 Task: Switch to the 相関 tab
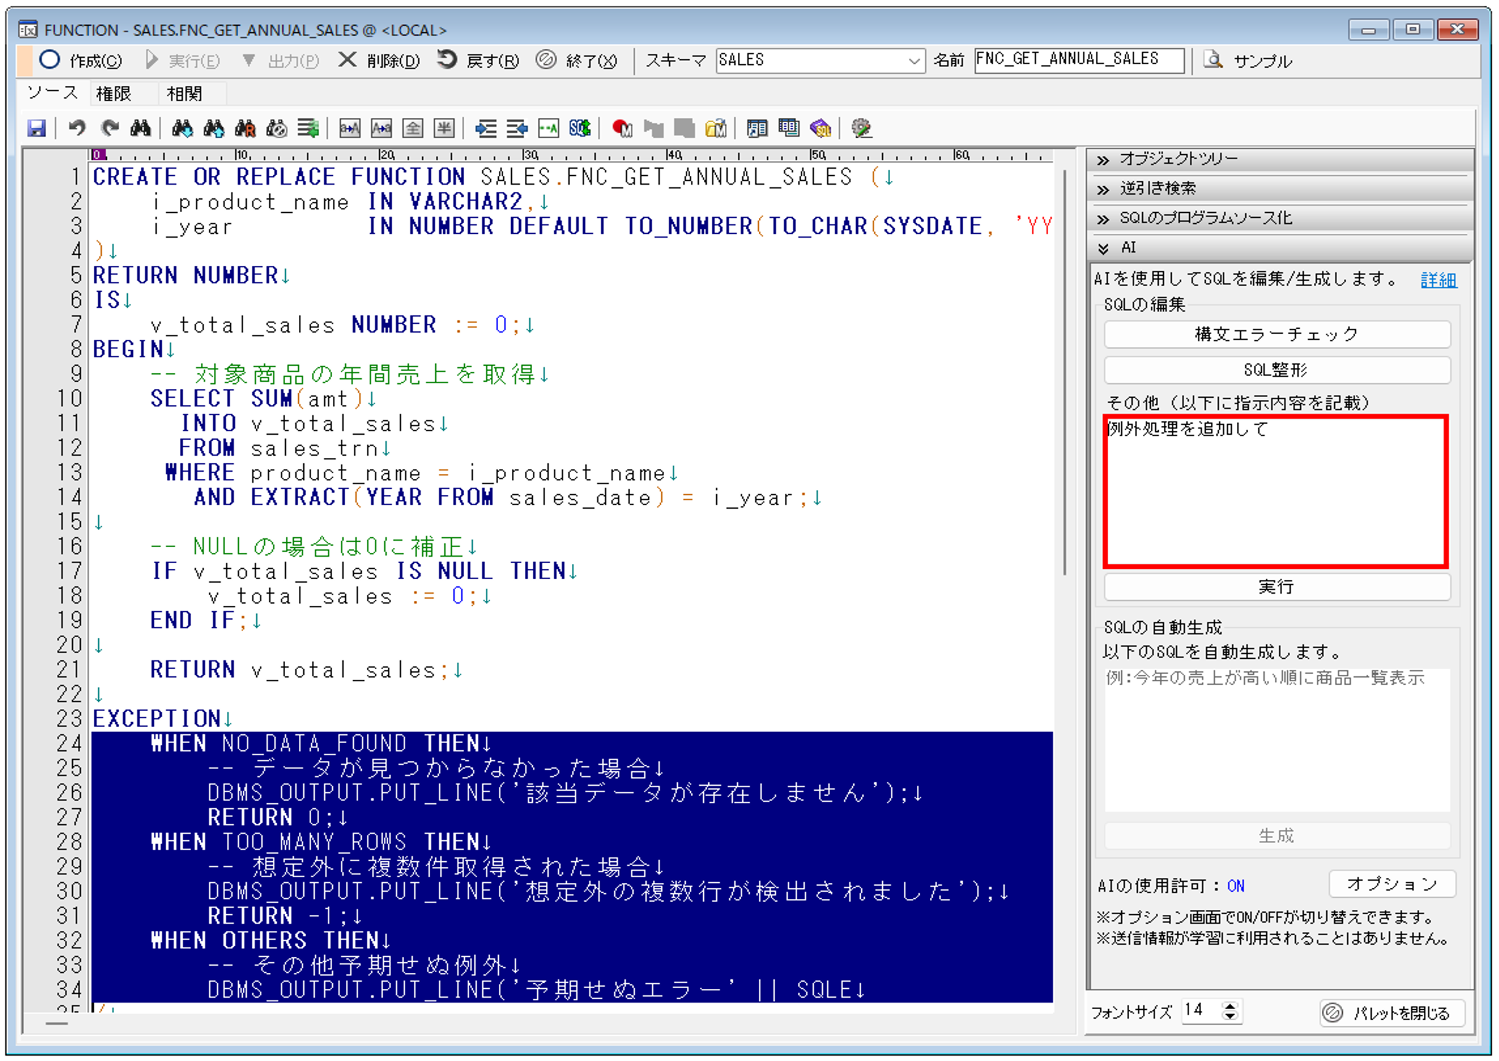pos(184,94)
